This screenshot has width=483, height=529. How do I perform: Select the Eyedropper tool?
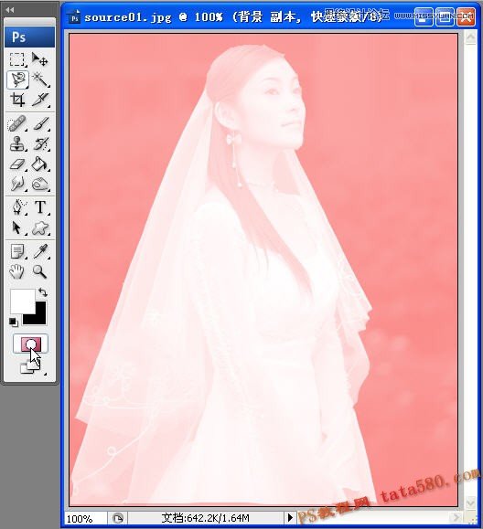point(40,251)
